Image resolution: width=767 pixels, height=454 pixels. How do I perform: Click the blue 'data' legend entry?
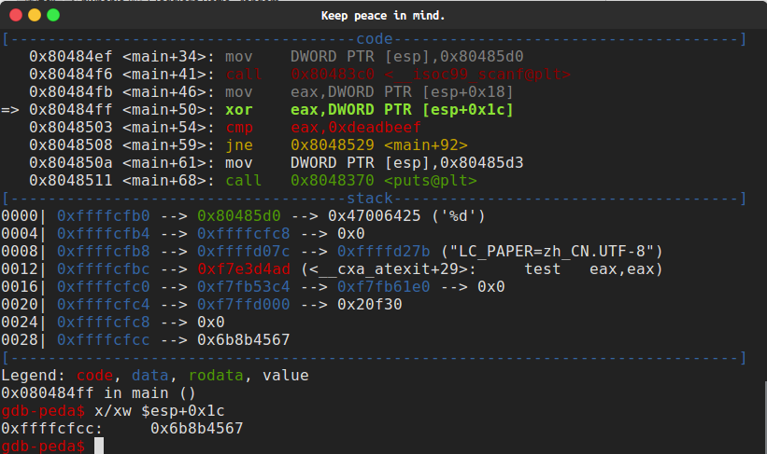[149, 376]
